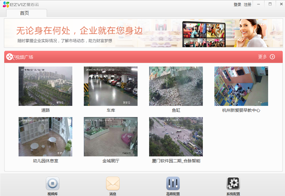Click the 更多 text link
285x196 pixels.
262,56
